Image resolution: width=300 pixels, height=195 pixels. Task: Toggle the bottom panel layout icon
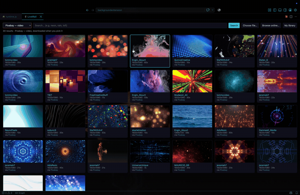tap(280, 10)
